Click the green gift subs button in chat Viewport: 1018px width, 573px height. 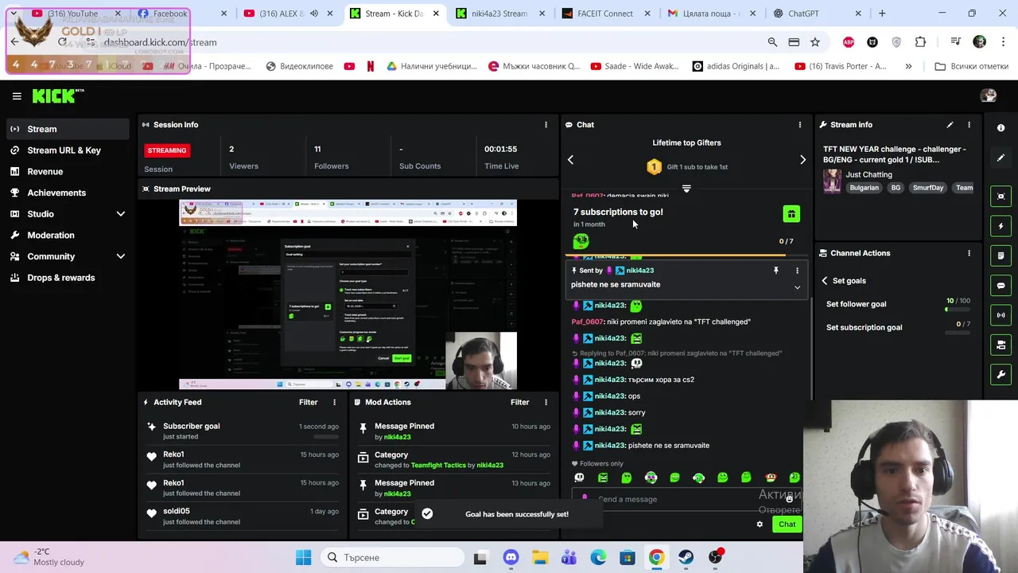[791, 214]
